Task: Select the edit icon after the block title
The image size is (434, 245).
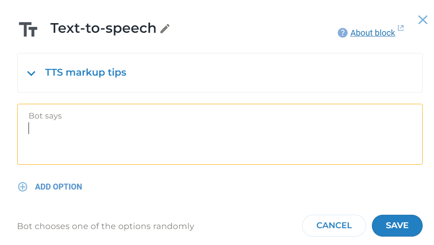Action: 165,29
